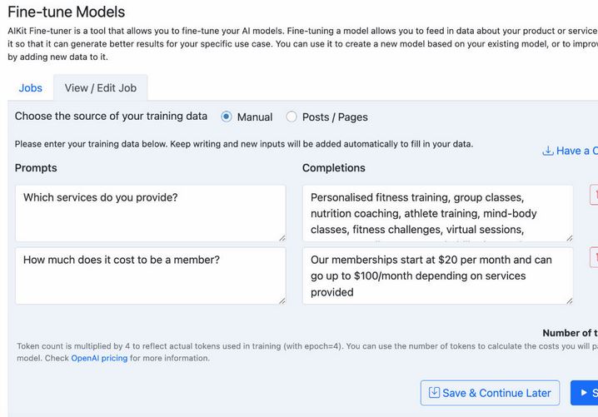Click the save icon in Save & Continue Later

pyautogui.click(x=434, y=393)
